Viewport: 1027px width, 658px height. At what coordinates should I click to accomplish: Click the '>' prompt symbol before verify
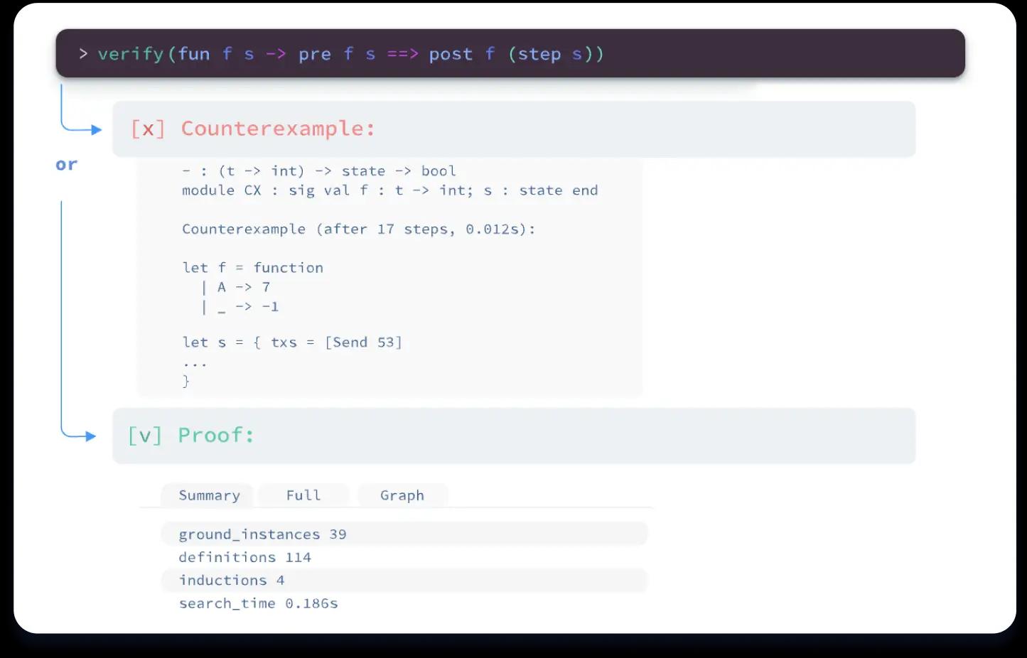[x=83, y=54]
